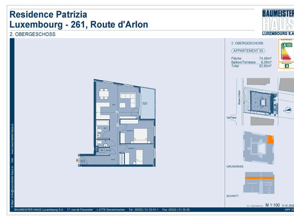Click the orange floor band in Schnitt
This screenshot has width=294, height=220.
[x=260, y=178]
